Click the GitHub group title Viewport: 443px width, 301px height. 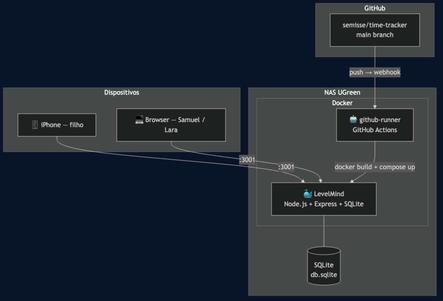click(375, 8)
